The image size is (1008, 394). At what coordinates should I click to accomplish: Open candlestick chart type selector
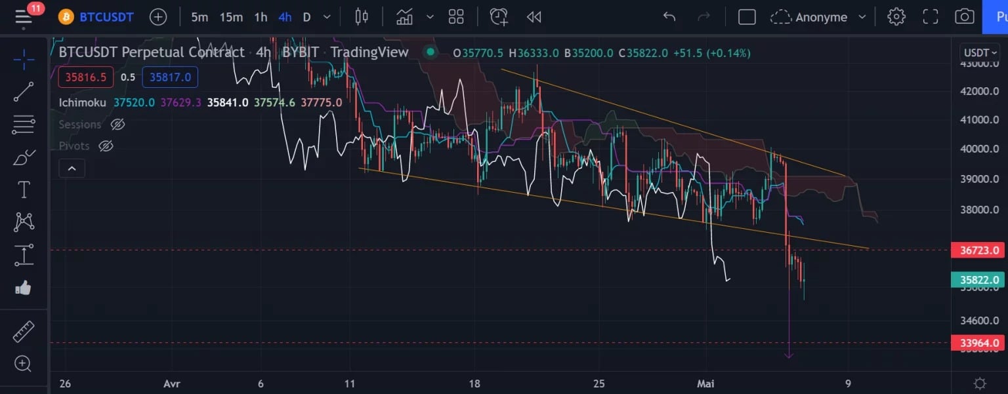click(362, 17)
